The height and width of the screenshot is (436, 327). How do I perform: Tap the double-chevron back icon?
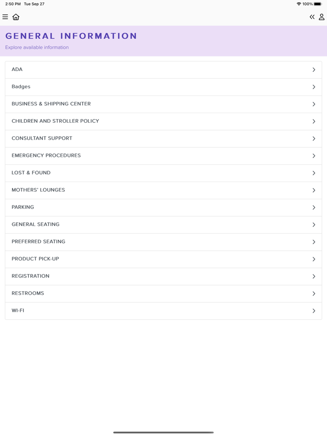(312, 17)
